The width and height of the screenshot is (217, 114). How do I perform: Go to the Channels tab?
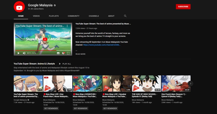[x=94, y=16]
